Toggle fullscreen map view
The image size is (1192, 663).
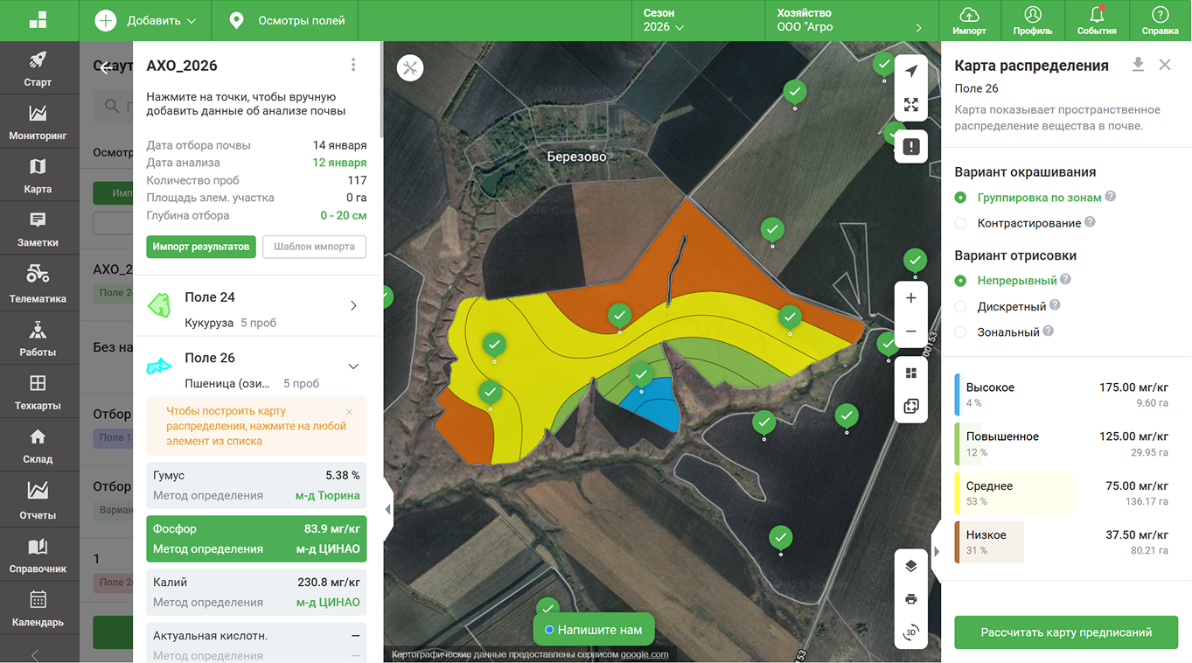coord(911,105)
